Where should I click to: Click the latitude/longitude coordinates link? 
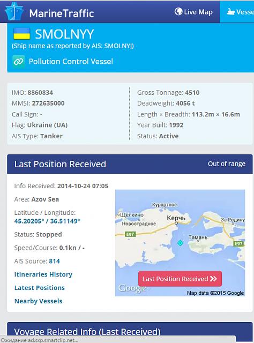pyautogui.click(x=47, y=221)
